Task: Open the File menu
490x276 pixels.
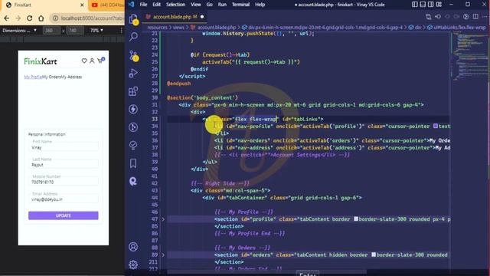Action: coord(143,5)
